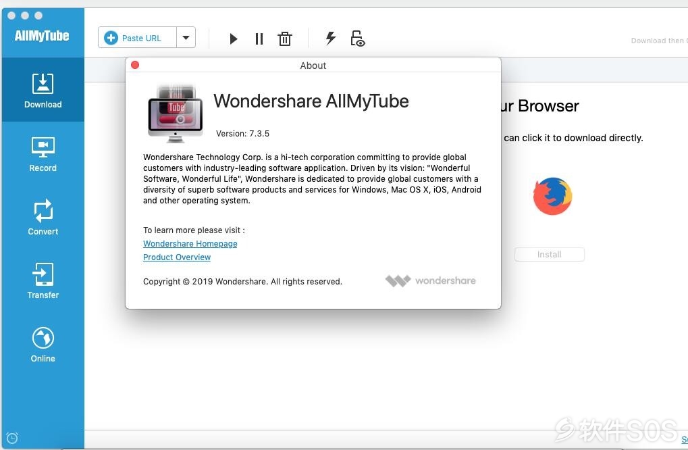Click the AllMyTube logo in sidebar

pos(42,36)
